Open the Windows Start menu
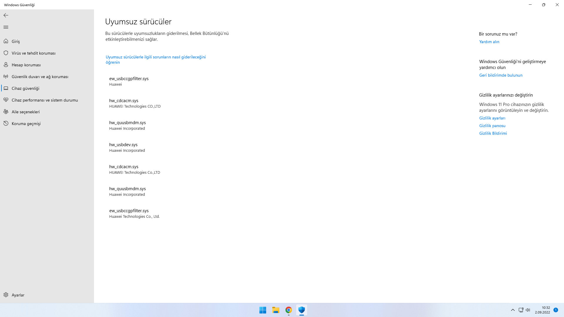Viewport: 564px width, 317px height. [x=263, y=310]
